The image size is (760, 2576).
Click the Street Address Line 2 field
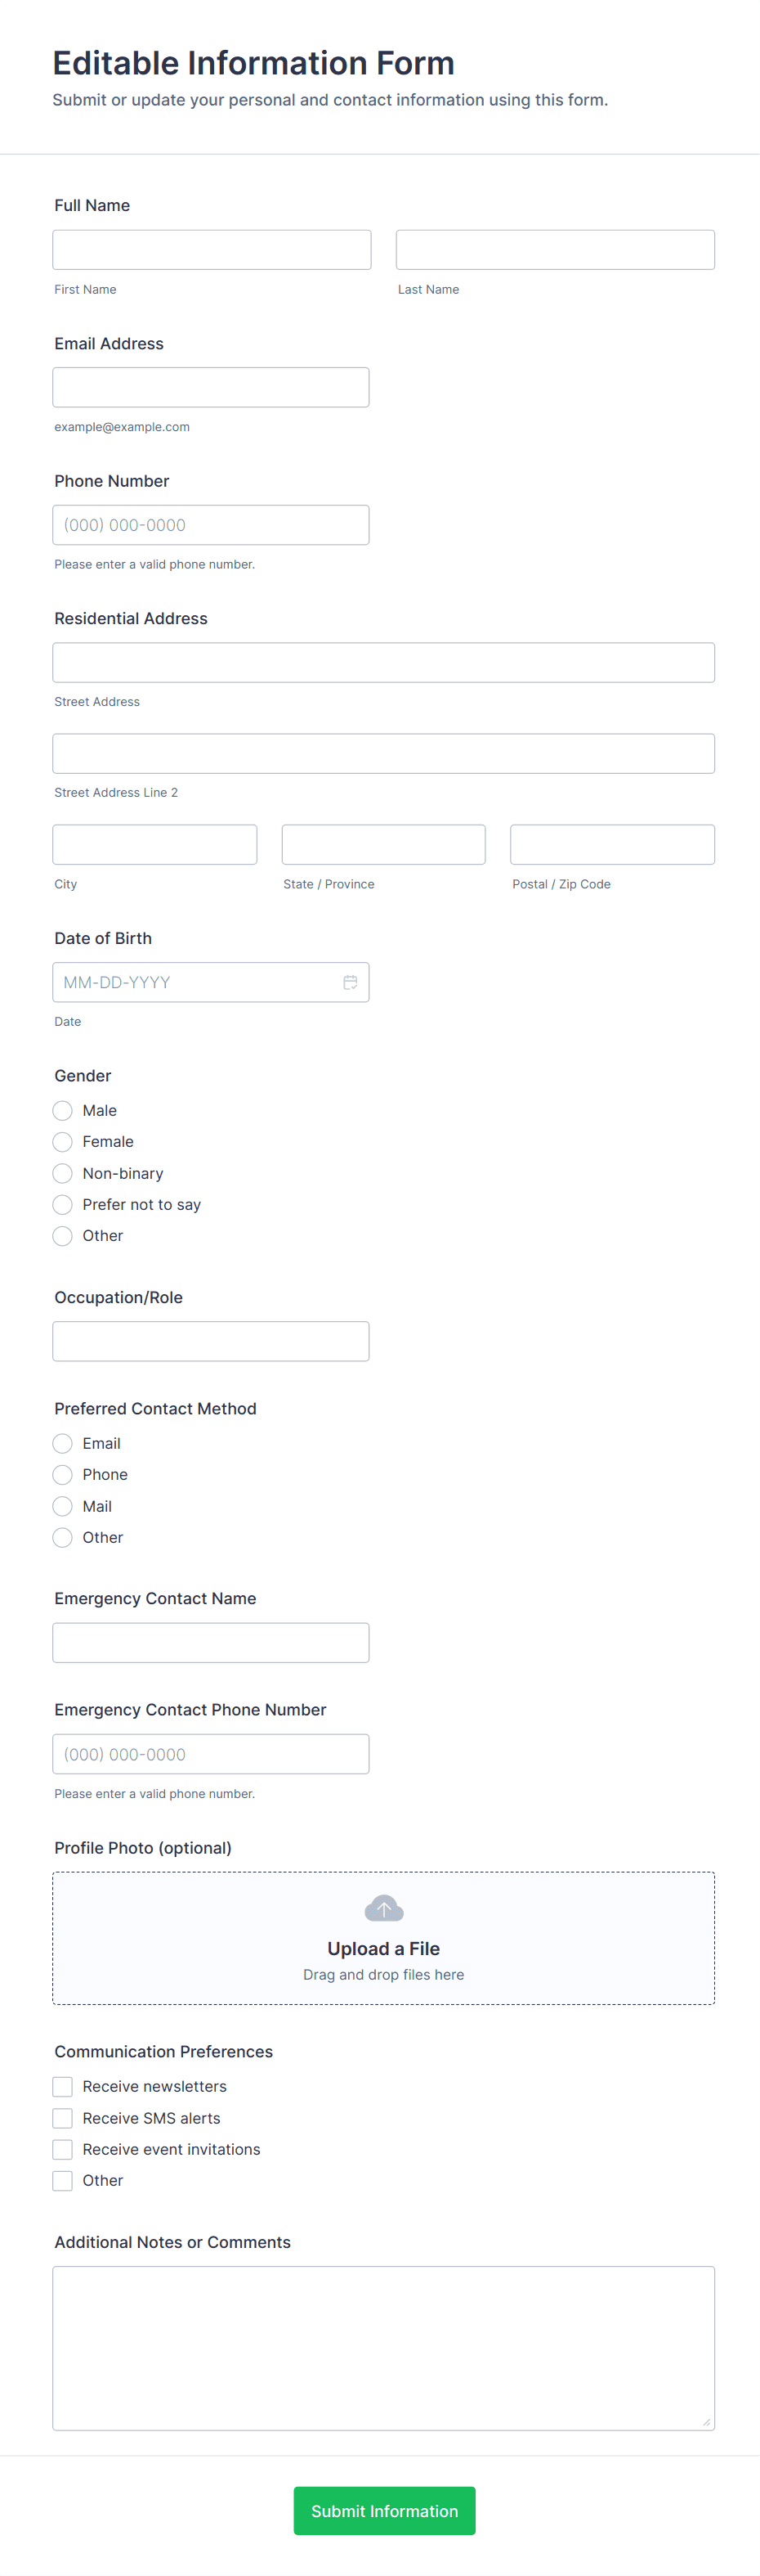(383, 753)
